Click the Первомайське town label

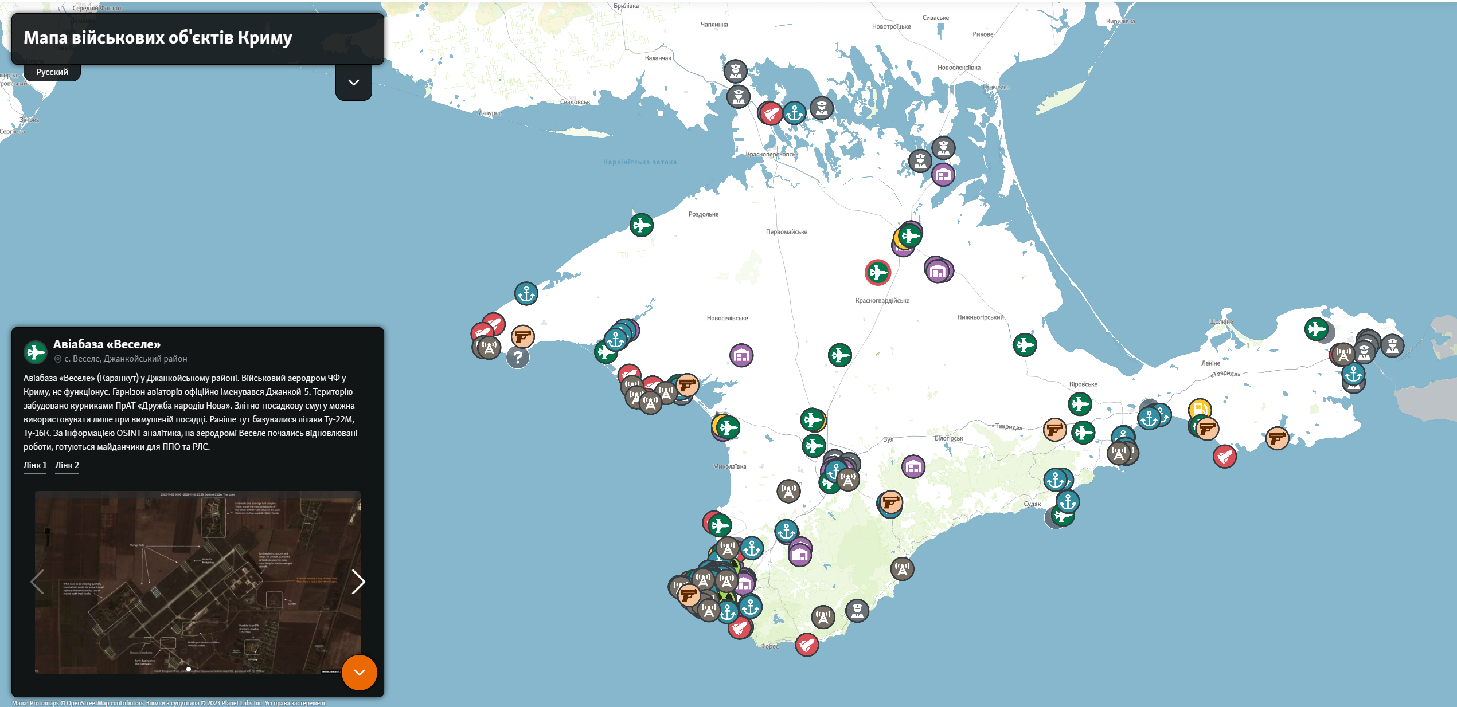click(x=786, y=232)
